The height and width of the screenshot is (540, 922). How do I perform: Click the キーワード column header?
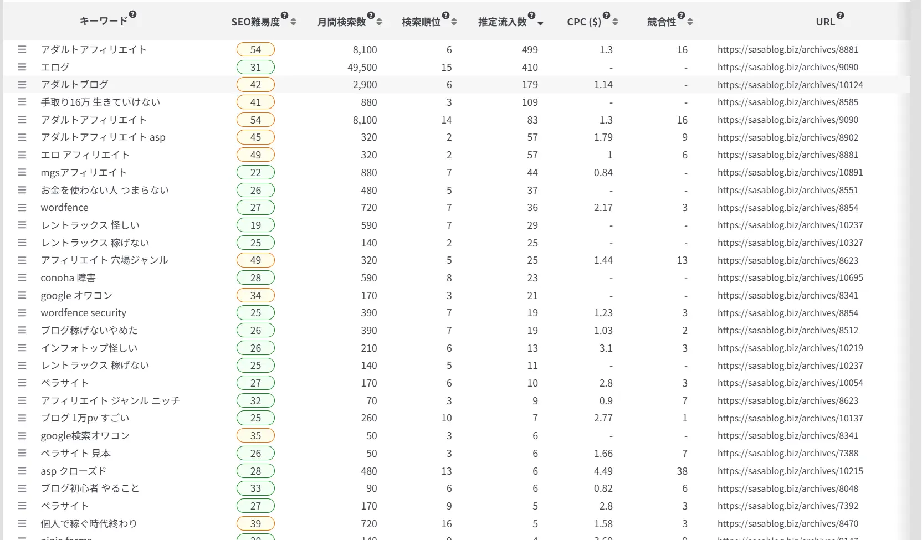pyautogui.click(x=104, y=21)
